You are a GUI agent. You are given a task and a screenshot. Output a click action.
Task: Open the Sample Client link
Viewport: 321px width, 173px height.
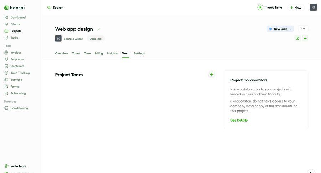[73, 39]
